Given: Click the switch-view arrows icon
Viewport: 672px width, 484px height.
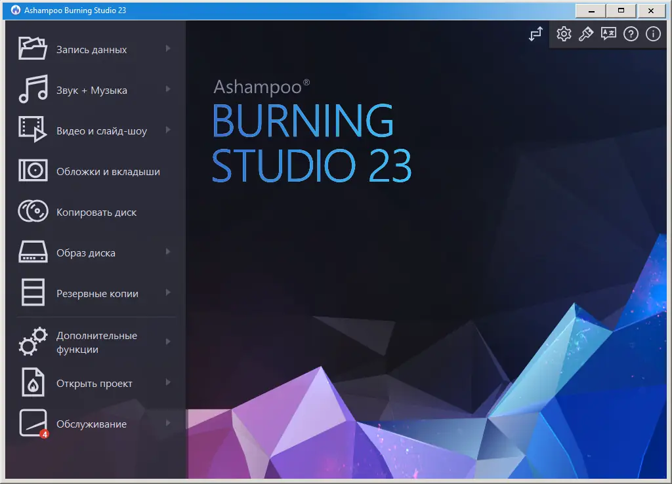Looking at the screenshot, I should click(535, 34).
